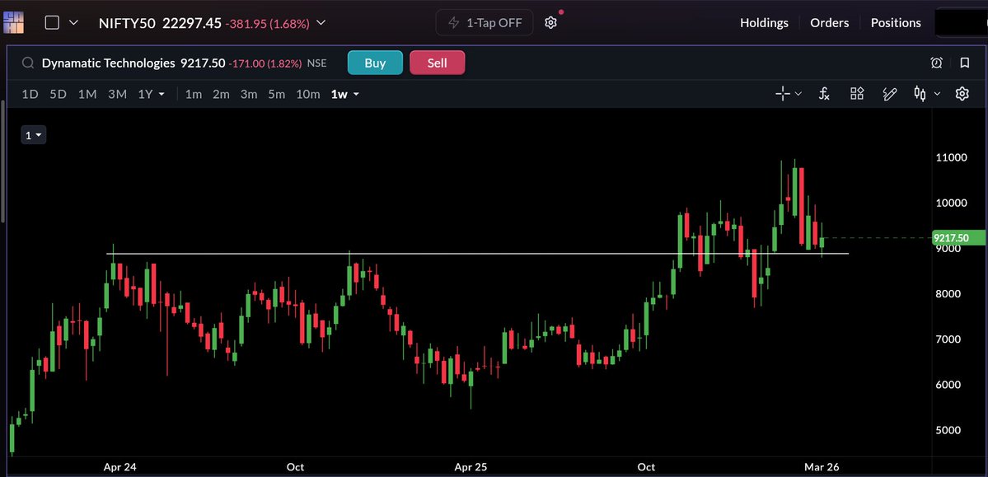
Task: Open chart settings gear icon
Action: (962, 94)
